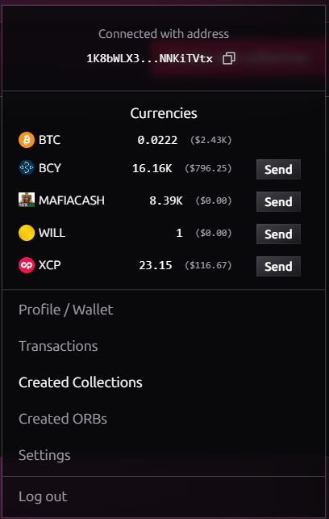Open the Created ORBs page

coord(63,419)
